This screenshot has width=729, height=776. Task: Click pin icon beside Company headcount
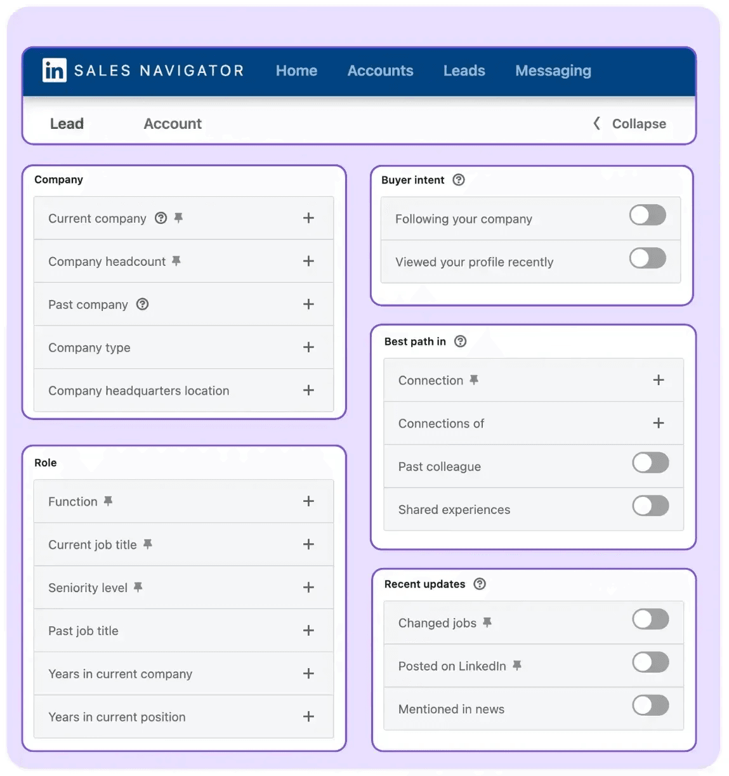[176, 261]
